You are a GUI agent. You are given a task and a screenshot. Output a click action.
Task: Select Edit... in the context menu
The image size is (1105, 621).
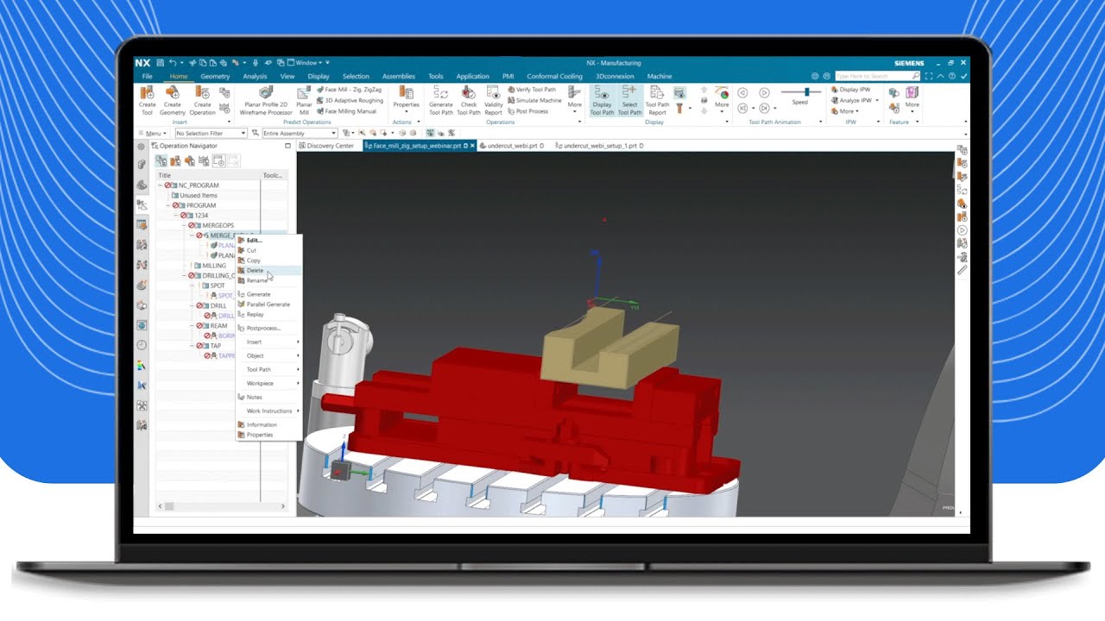[269, 241]
